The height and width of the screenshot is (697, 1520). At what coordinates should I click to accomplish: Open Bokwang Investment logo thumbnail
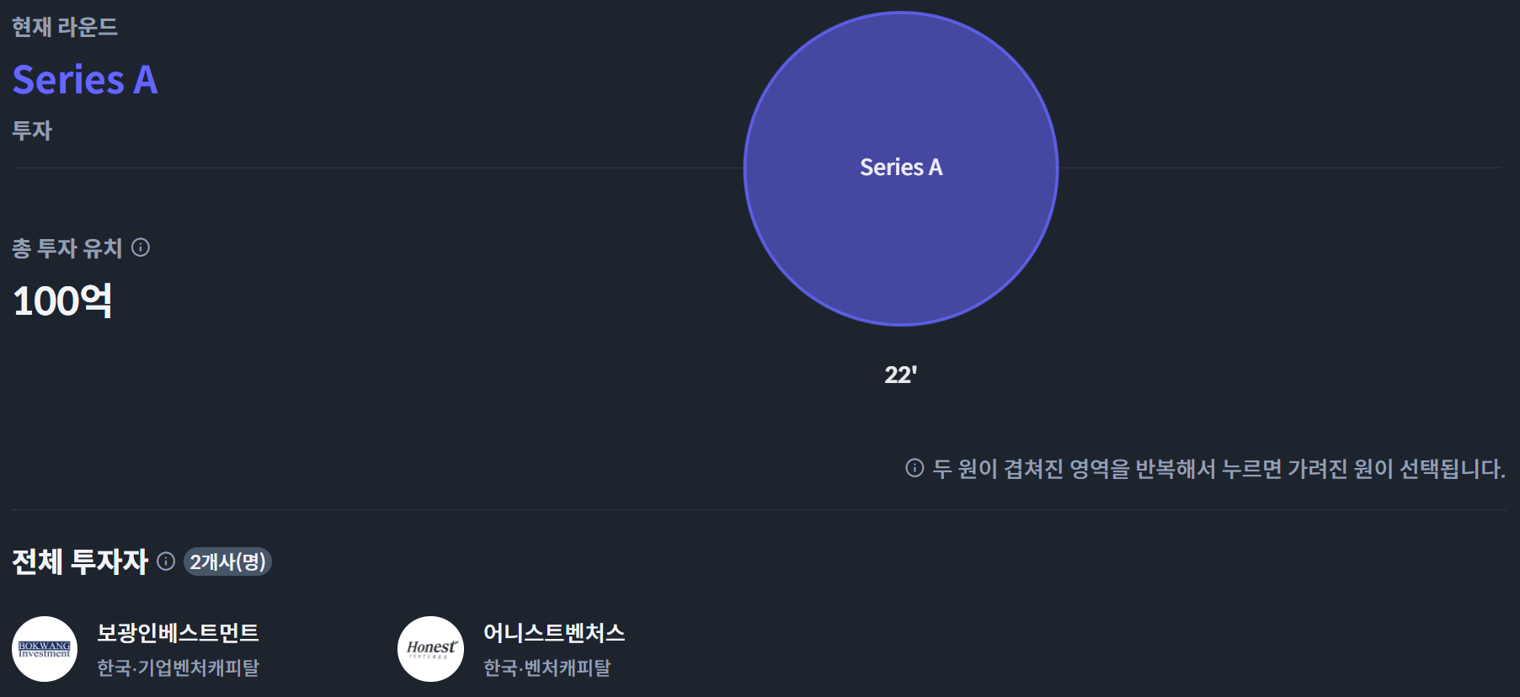pyautogui.click(x=45, y=649)
